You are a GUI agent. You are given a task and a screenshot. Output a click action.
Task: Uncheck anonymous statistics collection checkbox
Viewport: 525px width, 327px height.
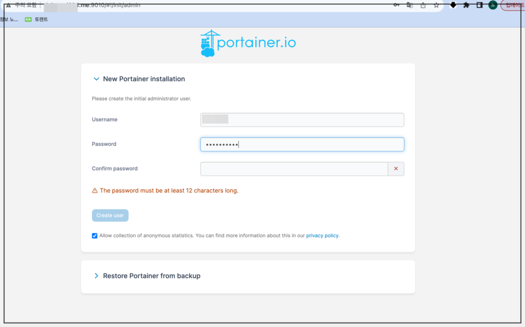[x=95, y=236]
